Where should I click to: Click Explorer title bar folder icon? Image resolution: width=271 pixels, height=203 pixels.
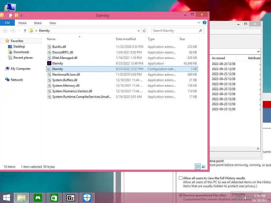[x=2, y=16]
